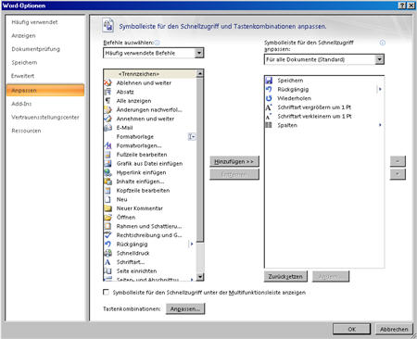417x339 pixels.
Task: Open the Häufig verwendet category
Action: tap(34, 22)
